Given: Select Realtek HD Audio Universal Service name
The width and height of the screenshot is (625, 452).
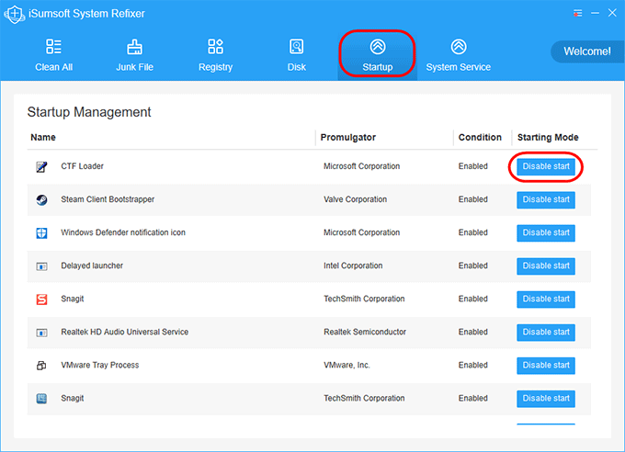Looking at the screenshot, I should point(125,332).
